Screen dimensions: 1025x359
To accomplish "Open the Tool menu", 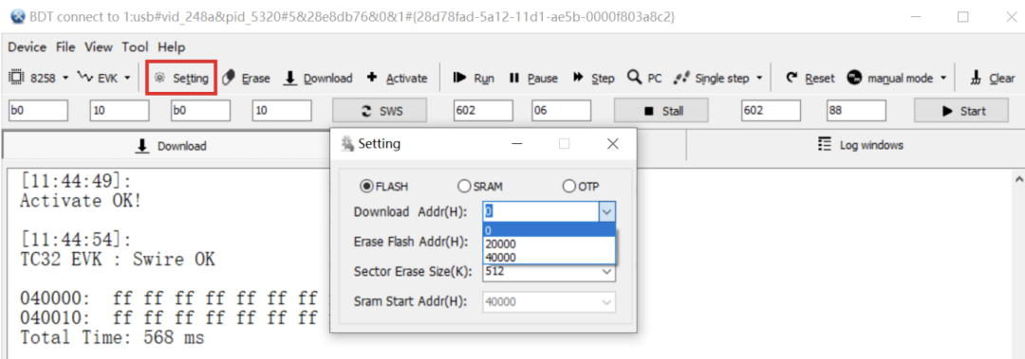I will click(136, 47).
